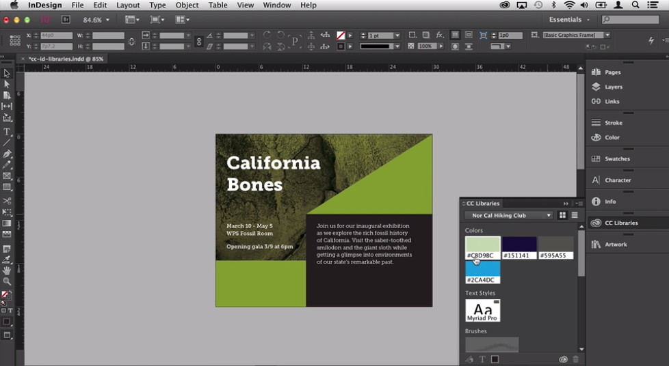Open the Window menu
Screen dimensions: 669x366
click(x=277, y=5)
